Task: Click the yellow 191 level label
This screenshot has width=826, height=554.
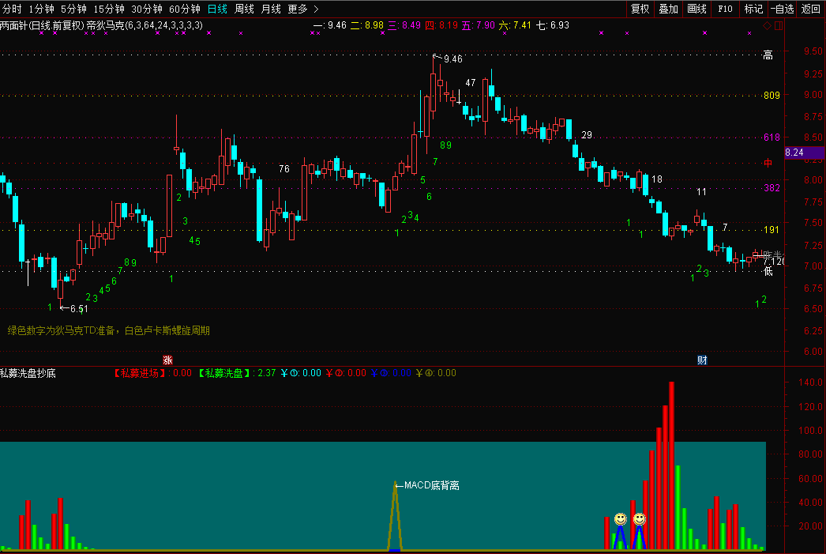Action: (772, 229)
